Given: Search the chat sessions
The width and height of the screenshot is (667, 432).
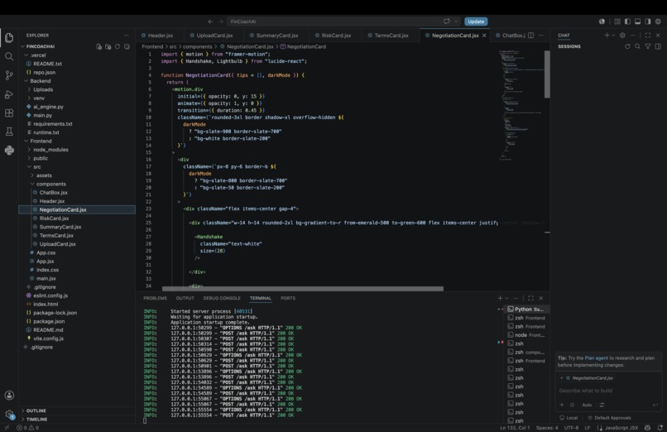Looking at the screenshot, I should tap(637, 46).
